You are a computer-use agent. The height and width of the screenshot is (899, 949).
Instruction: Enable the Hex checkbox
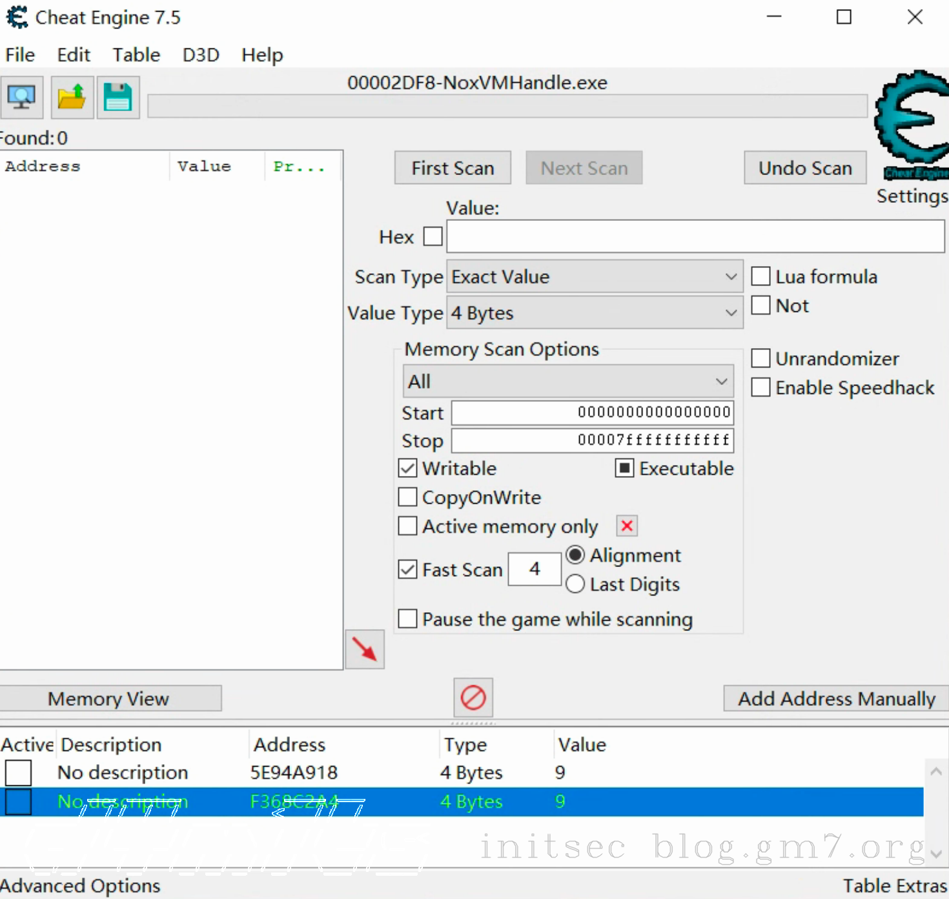click(433, 236)
